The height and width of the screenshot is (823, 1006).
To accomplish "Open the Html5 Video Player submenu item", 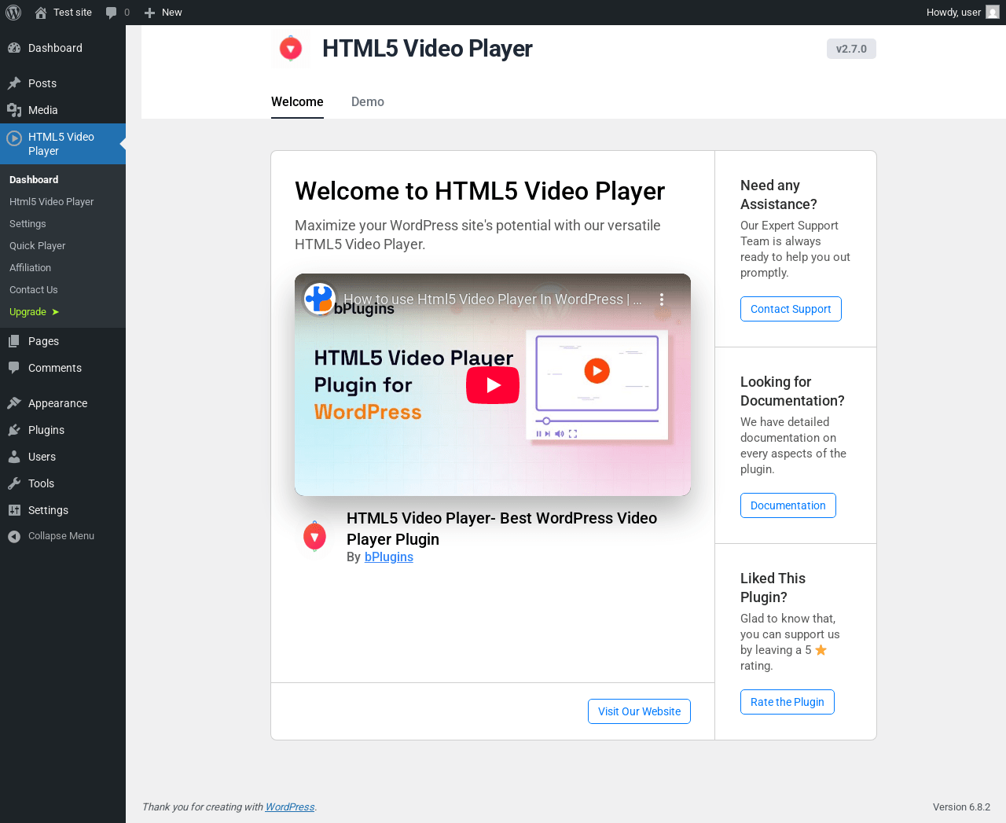I will [52, 202].
